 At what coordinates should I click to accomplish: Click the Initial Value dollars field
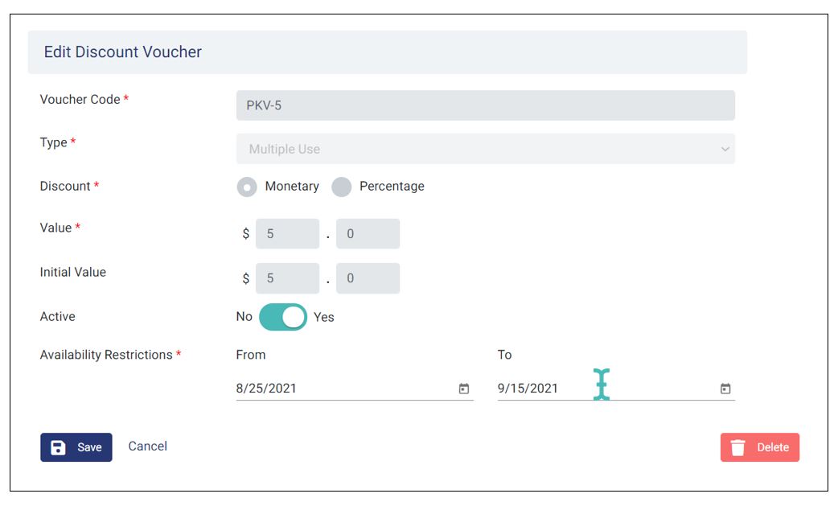287,278
